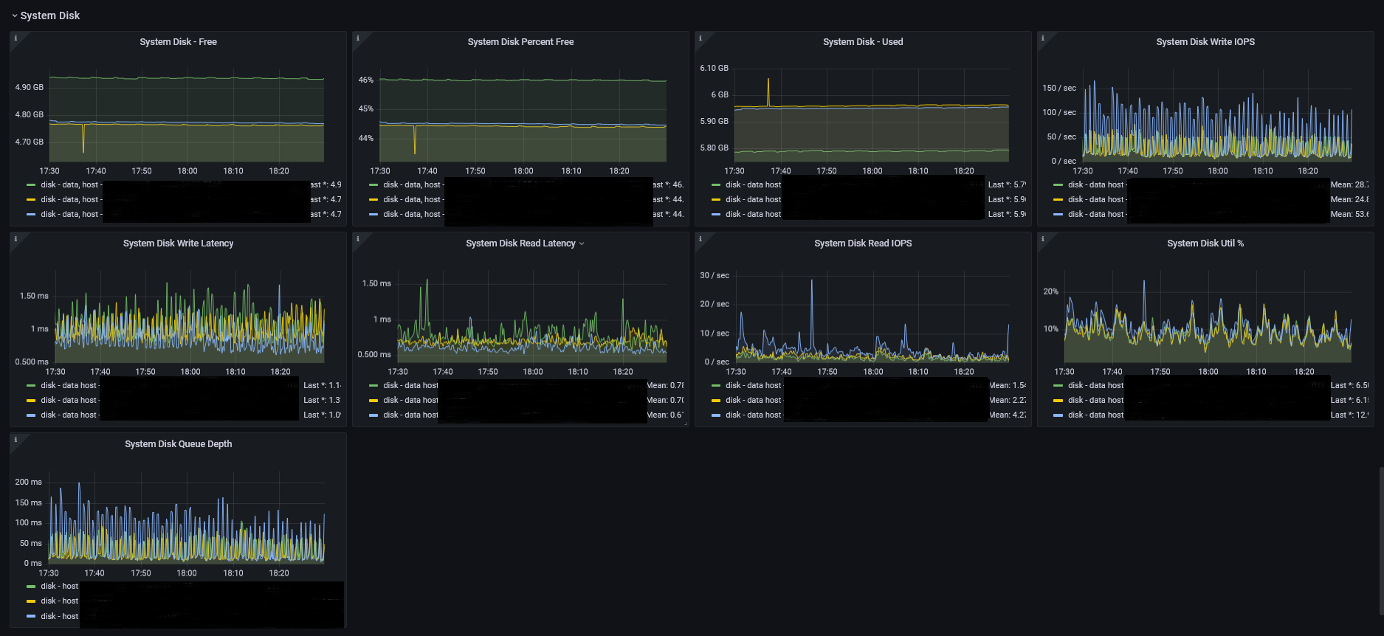Image resolution: width=1384 pixels, height=636 pixels.
Task: Toggle green 'disk - data host' series in Read IOPS legend
Action: point(754,386)
